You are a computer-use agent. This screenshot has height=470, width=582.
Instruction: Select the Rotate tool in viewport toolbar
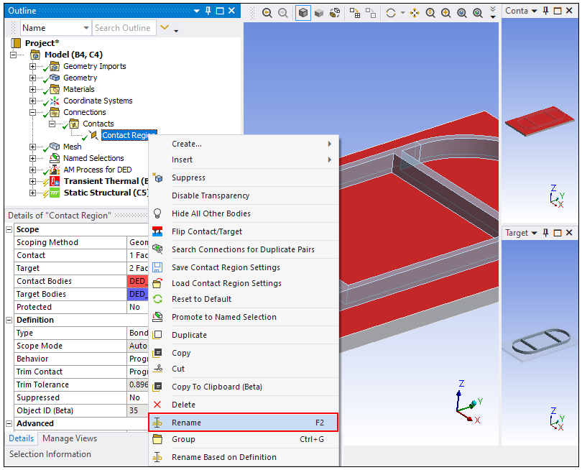pos(391,13)
